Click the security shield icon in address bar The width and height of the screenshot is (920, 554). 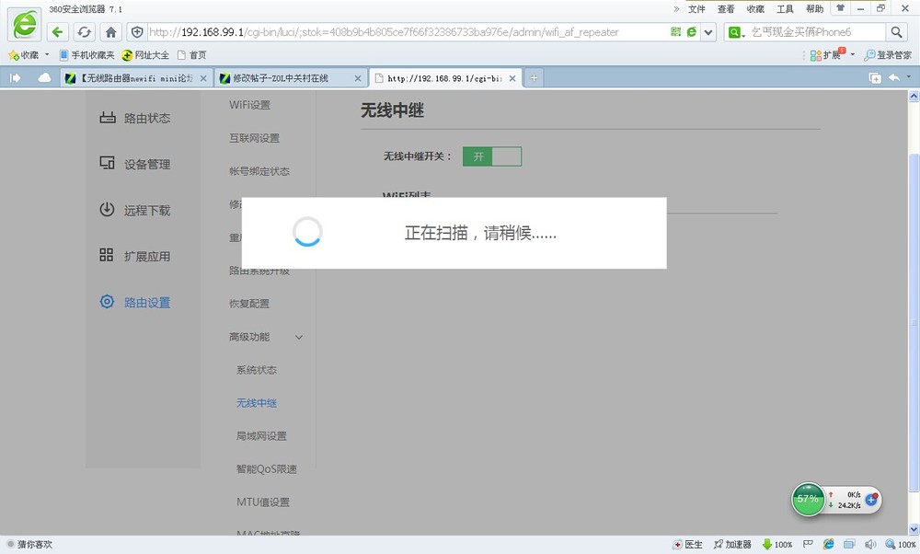click(137, 31)
